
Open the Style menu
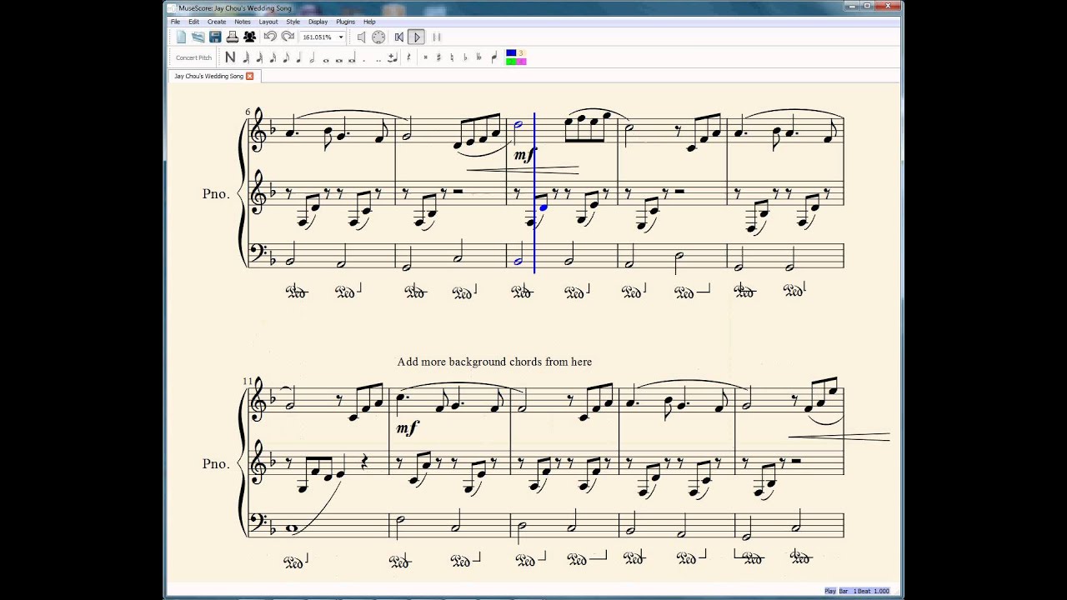(x=293, y=22)
